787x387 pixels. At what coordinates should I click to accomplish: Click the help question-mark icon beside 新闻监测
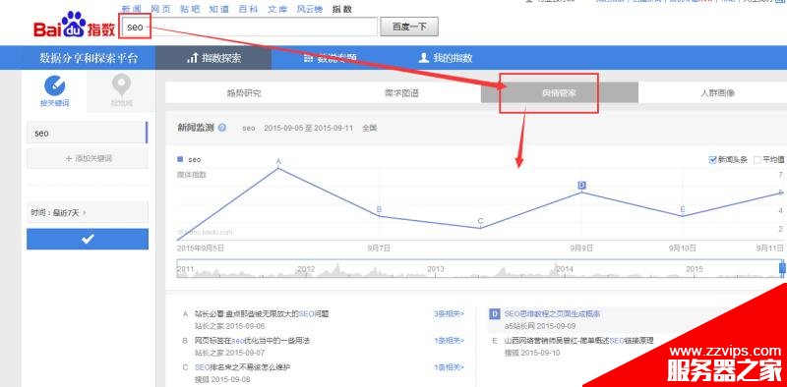pyautogui.click(x=222, y=128)
